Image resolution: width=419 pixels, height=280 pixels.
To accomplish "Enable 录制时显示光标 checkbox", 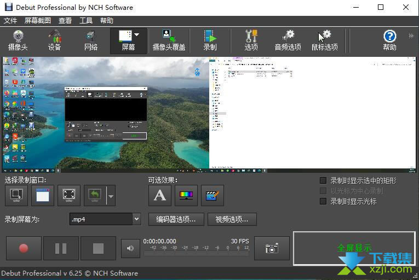I will [323, 201].
